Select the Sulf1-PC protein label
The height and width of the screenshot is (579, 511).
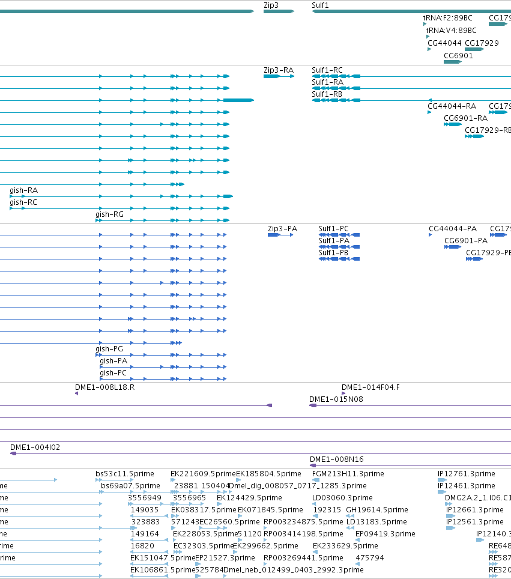click(x=333, y=229)
